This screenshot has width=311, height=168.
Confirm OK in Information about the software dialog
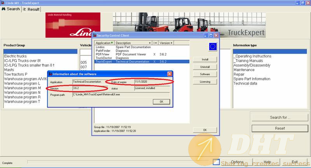coord(161,102)
